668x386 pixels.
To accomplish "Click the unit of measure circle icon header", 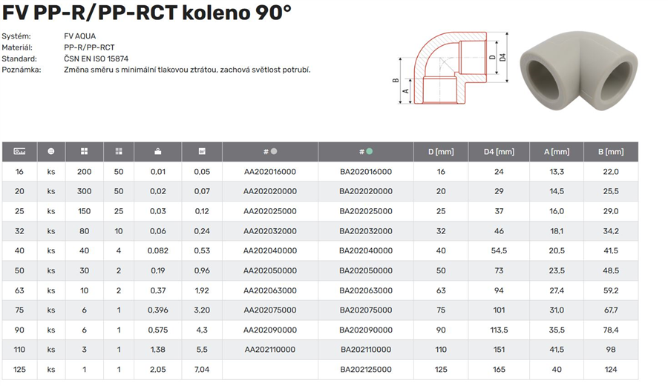I will [x=51, y=151].
